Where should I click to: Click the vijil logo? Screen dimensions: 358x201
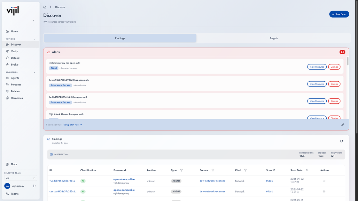[13, 11]
